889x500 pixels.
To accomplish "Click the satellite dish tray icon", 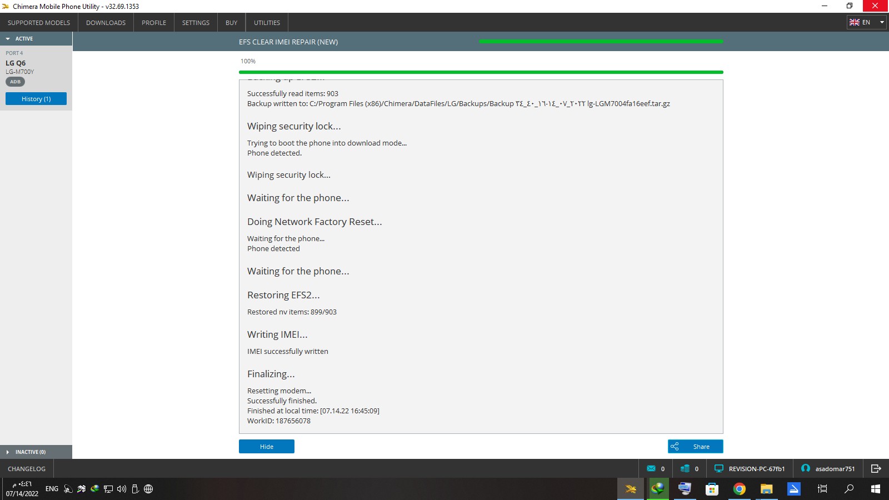I will pyautogui.click(x=68, y=489).
